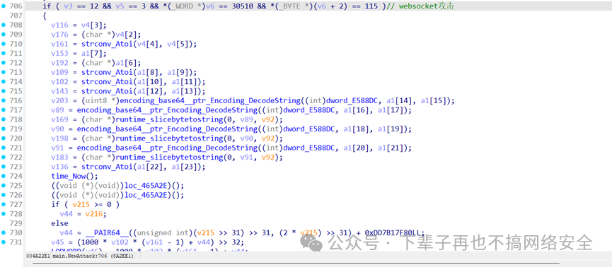Select variable v90 on line 719
Viewport: 612px width, 267px height.
[x=57, y=129]
